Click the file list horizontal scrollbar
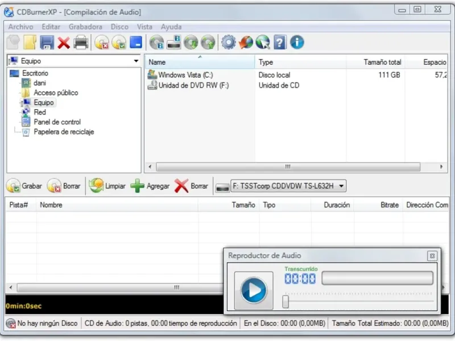 click(288, 167)
